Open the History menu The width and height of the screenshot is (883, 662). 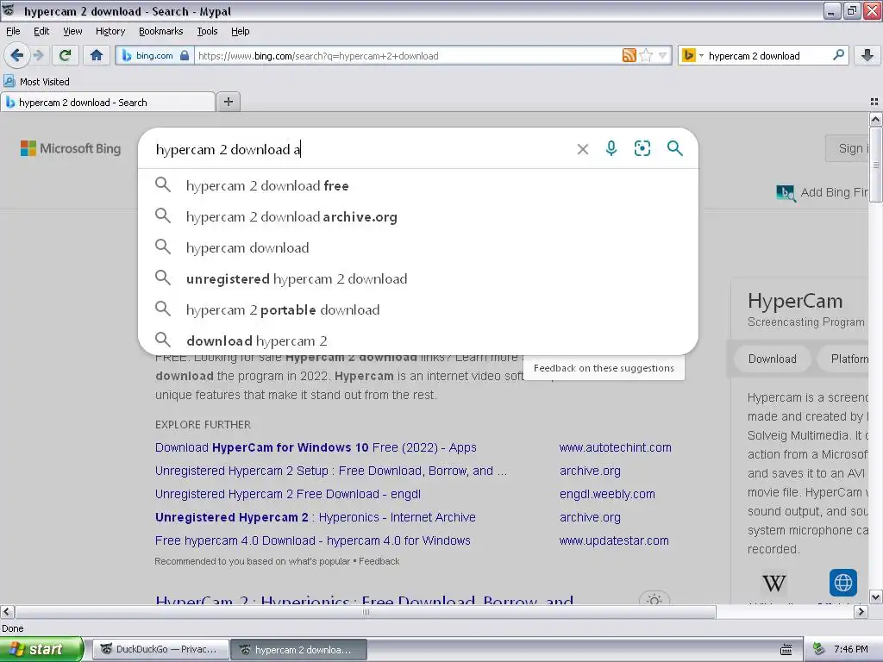110,31
